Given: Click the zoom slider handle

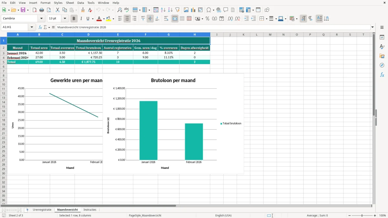Looking at the screenshot, I should (x=362, y=215).
